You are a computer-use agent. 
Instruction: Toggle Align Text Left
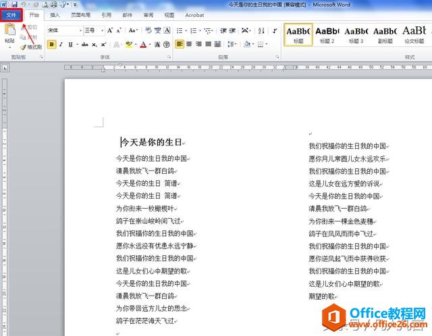click(x=180, y=44)
